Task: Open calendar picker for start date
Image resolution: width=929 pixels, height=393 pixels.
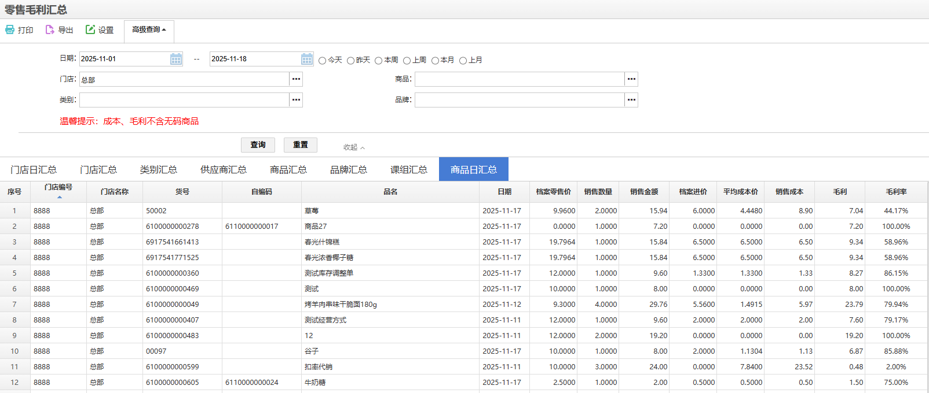Action: [x=176, y=59]
